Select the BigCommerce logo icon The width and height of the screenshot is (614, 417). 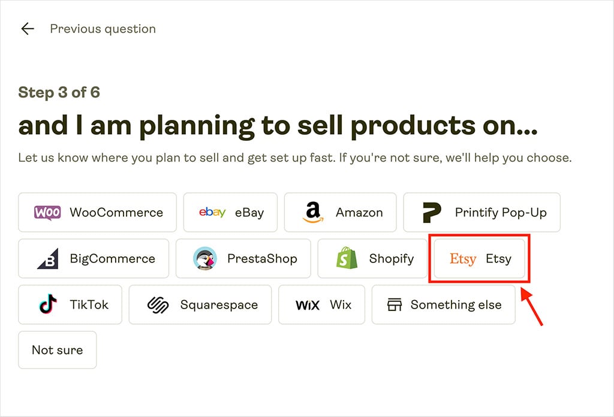(x=47, y=259)
